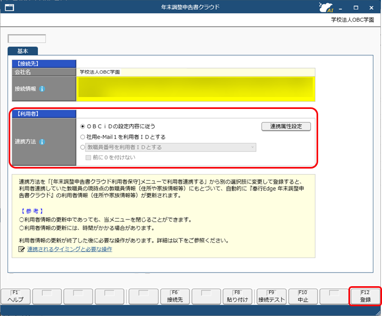Open the AI cloud assistant icon

coord(326,8)
